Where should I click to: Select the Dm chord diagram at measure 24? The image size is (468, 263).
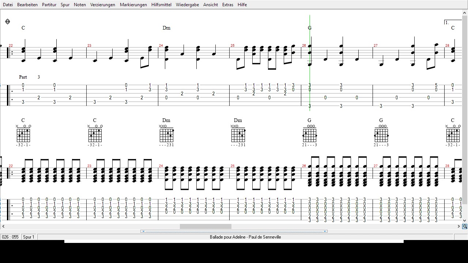pyautogui.click(x=166, y=135)
